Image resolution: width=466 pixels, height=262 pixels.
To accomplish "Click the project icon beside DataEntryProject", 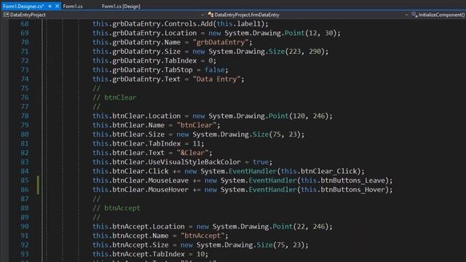I will [6, 15].
